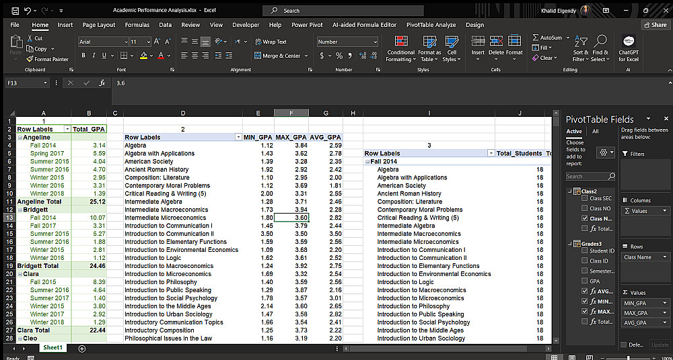This screenshot has height=360, width=673.
Task: Click the add new sheet plus icon
Action: (x=82, y=349)
